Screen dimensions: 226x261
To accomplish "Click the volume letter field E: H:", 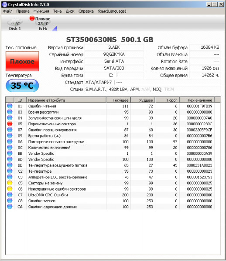I will (x=114, y=75).
